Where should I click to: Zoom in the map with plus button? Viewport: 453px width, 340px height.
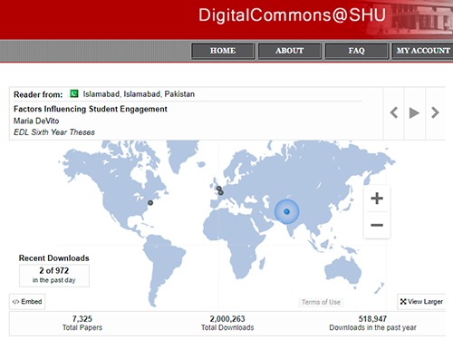click(377, 199)
